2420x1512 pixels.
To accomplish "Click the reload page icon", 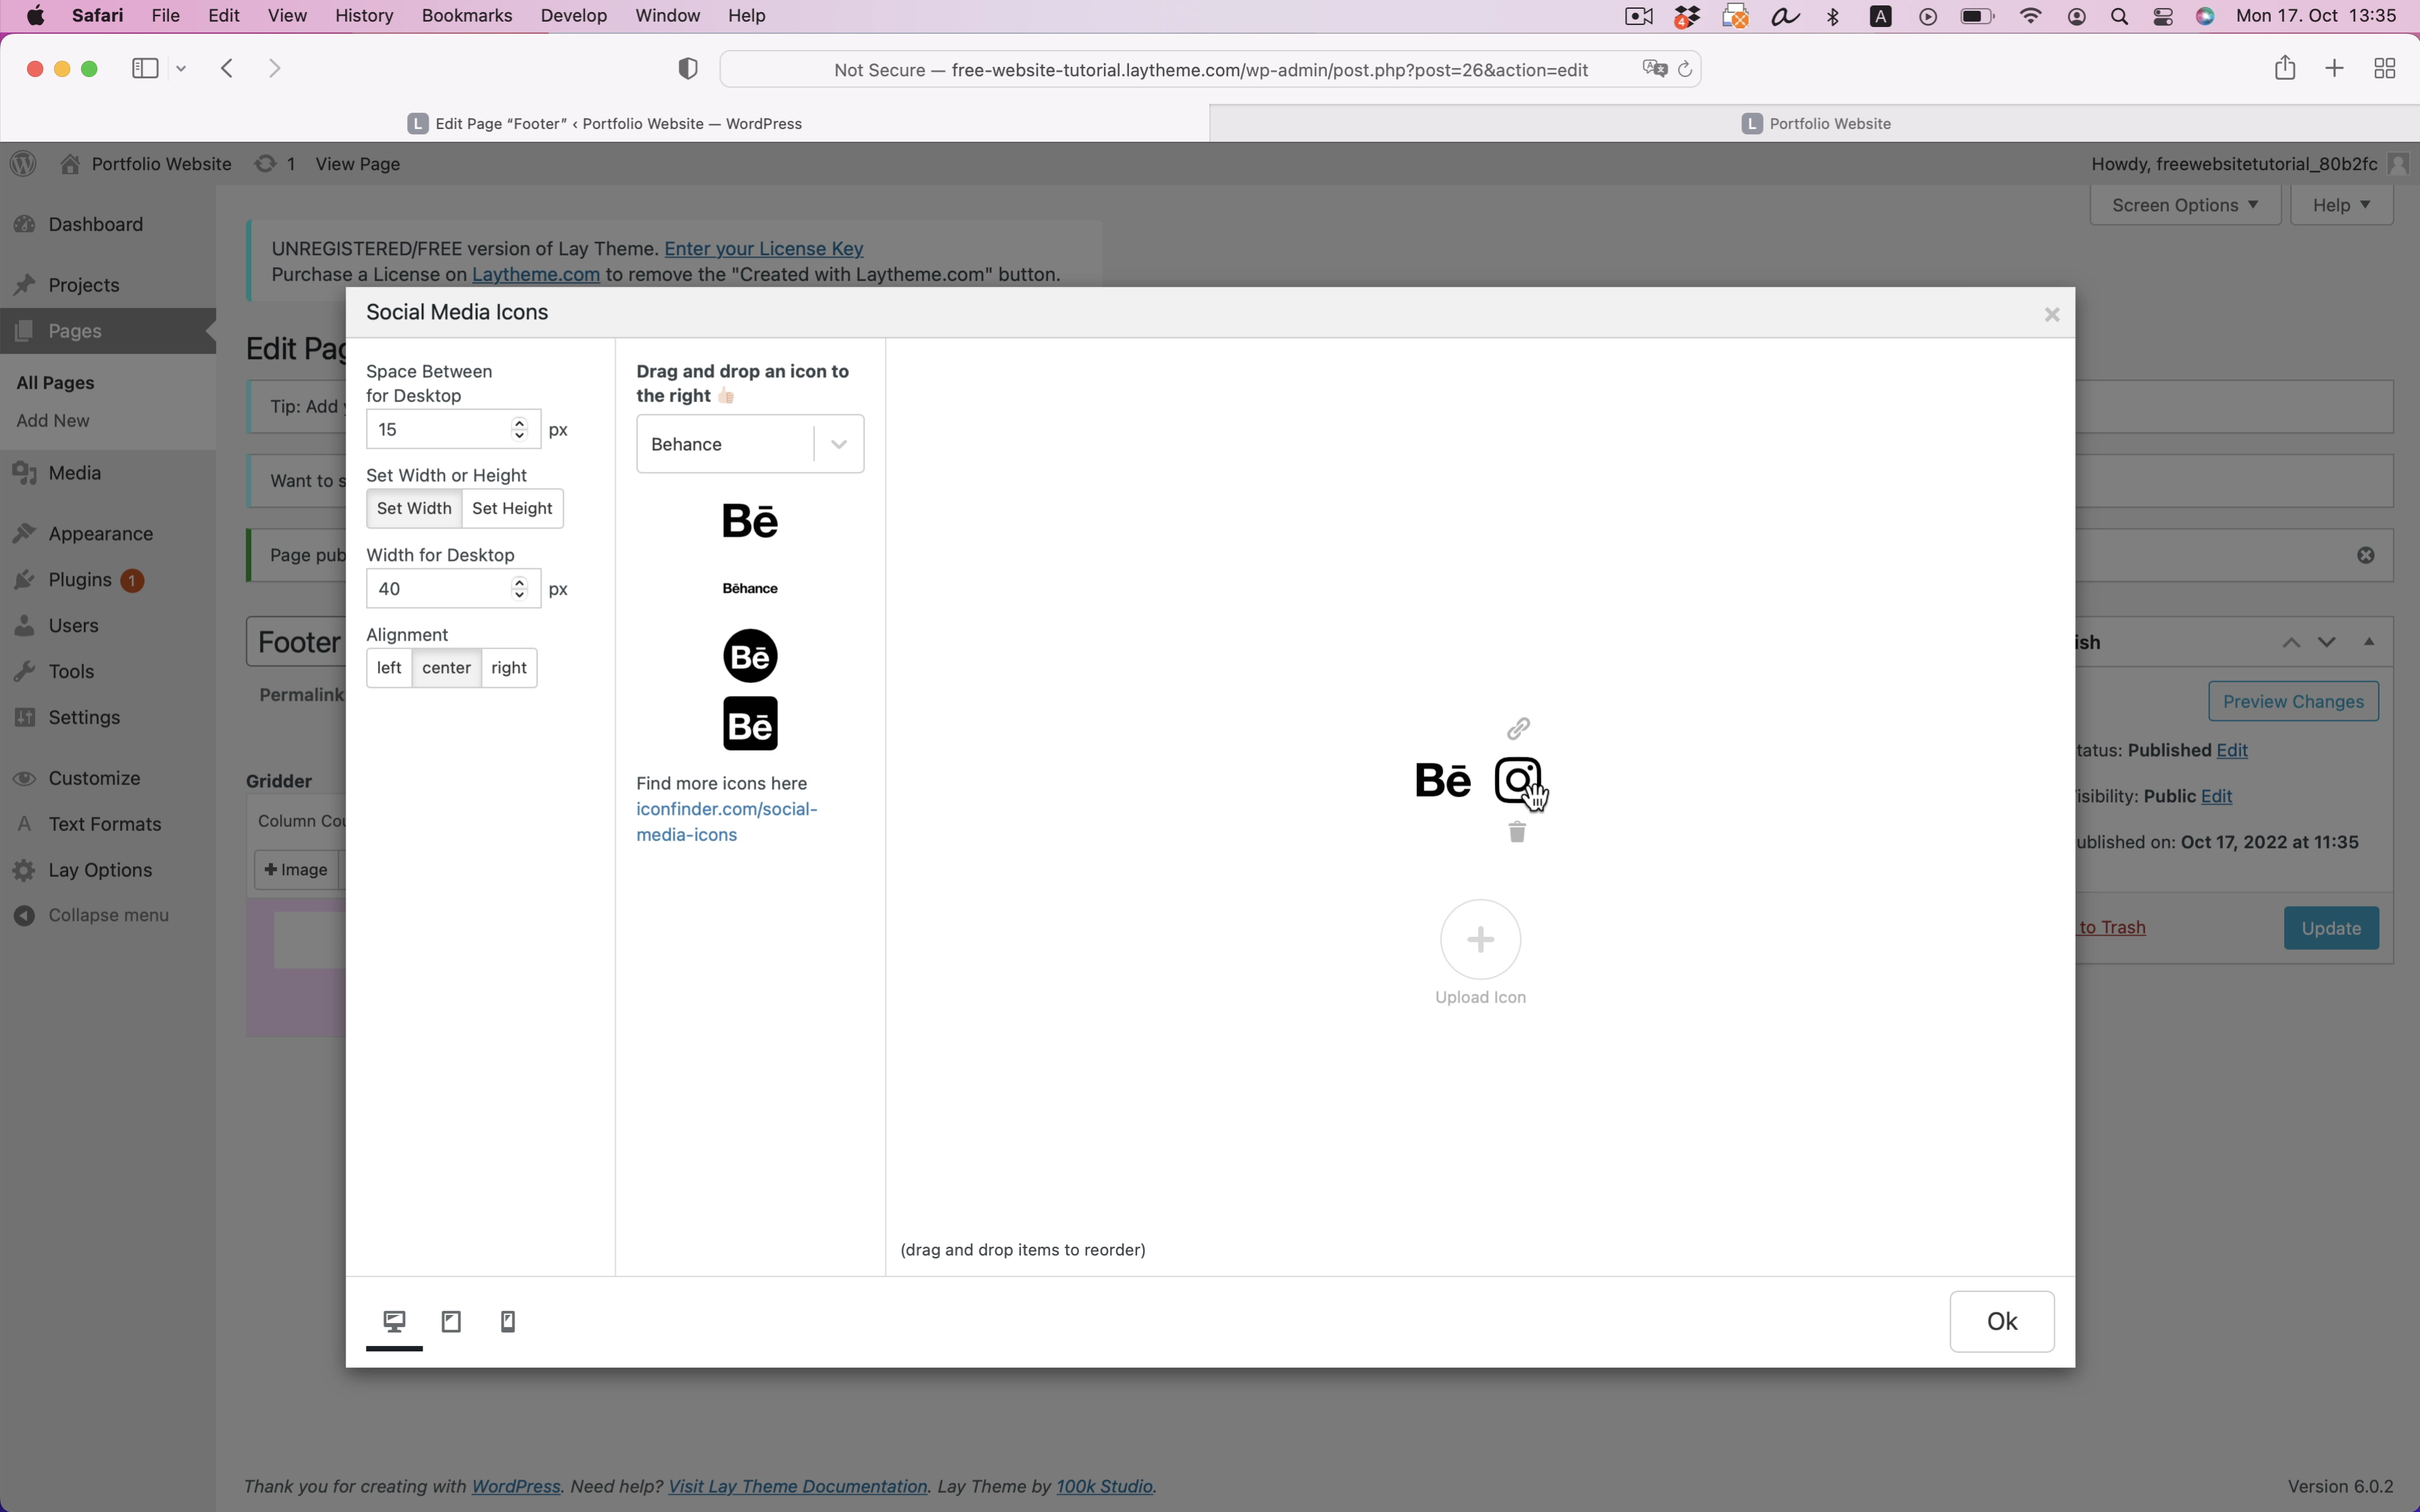I will [x=1685, y=69].
